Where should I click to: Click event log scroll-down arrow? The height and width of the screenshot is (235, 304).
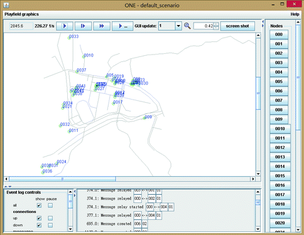click(x=258, y=229)
